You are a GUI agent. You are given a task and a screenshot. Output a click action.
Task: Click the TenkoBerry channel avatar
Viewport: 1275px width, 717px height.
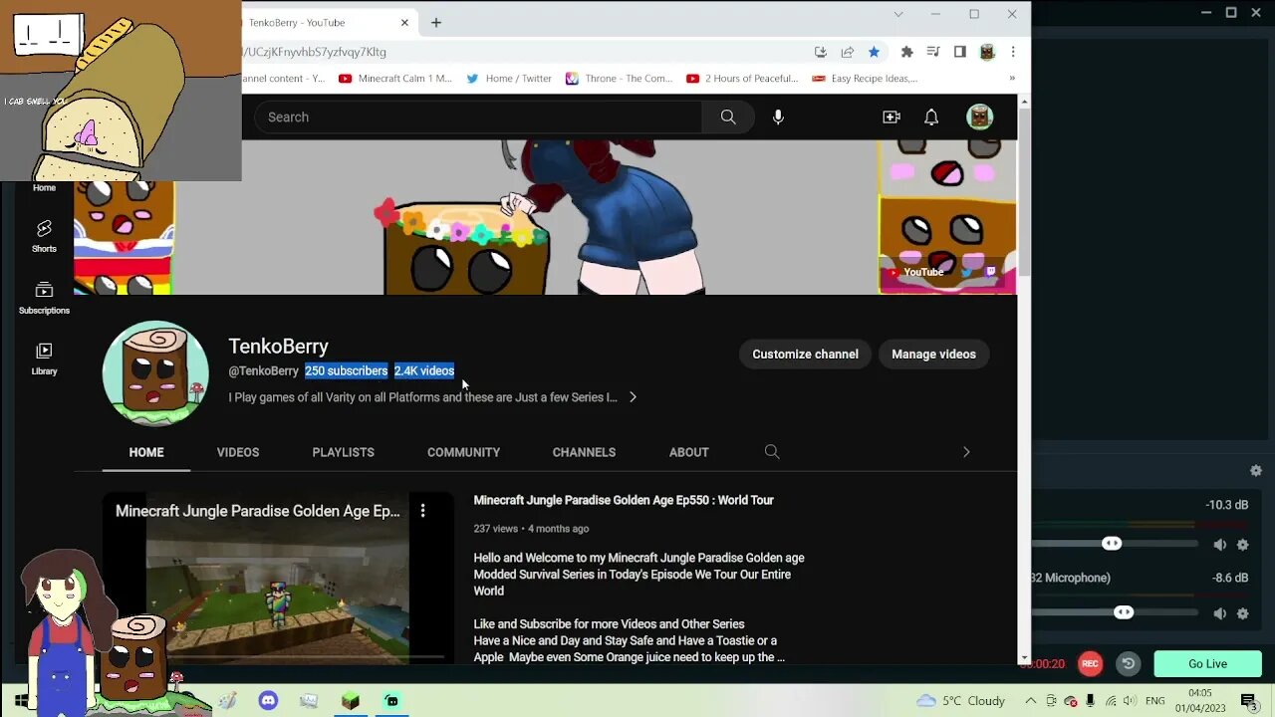pyautogui.click(x=155, y=372)
